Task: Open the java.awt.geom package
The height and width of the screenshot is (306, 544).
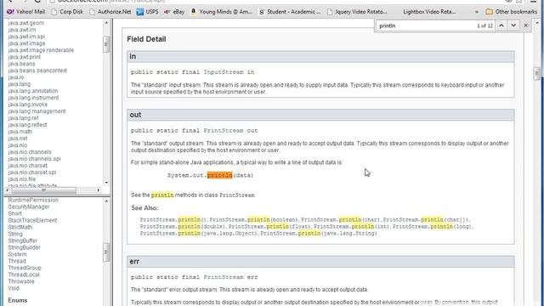Action: coord(26,23)
